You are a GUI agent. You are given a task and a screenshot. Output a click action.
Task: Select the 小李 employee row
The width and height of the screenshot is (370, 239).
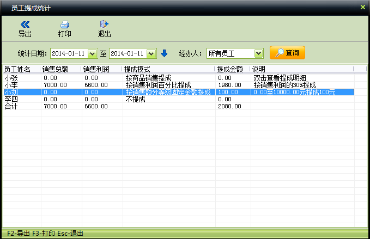(178, 85)
